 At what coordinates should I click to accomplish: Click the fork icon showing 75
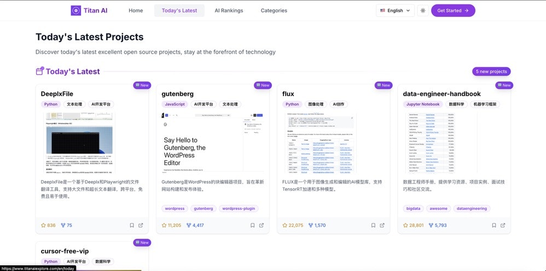[63, 225]
